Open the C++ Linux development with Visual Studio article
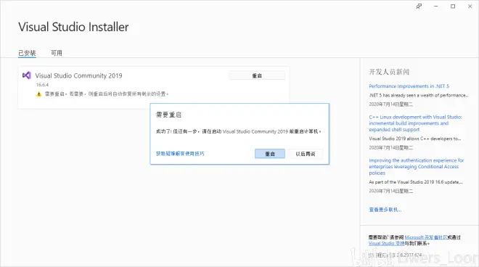The width and height of the screenshot is (479, 267). point(415,123)
